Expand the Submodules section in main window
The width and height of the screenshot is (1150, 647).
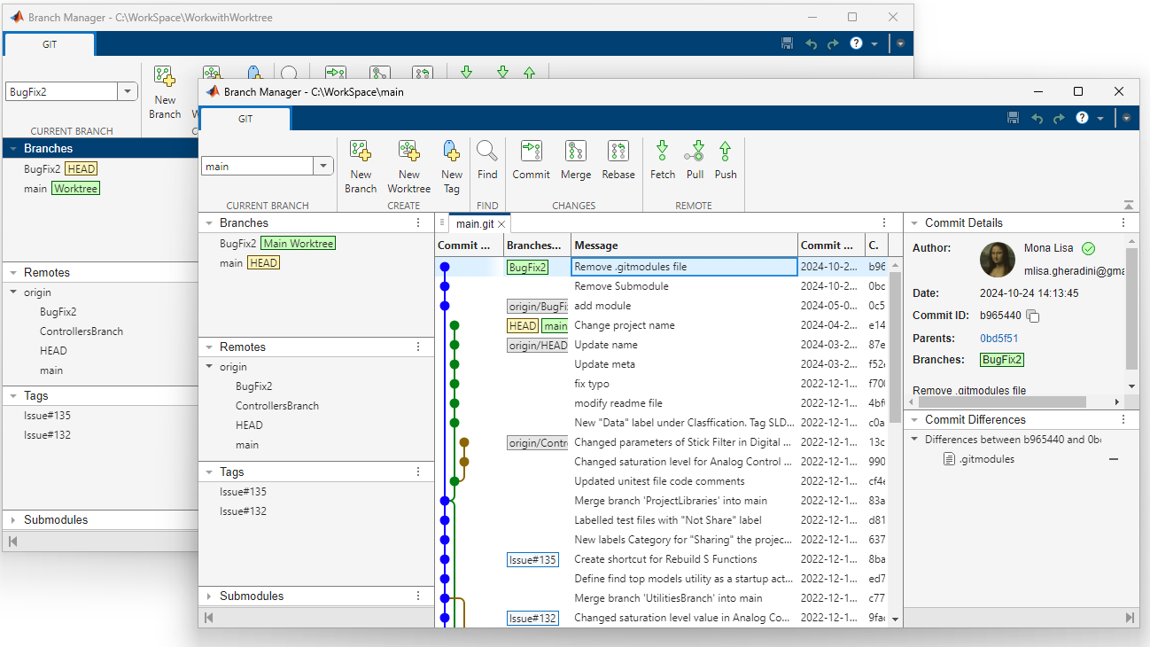point(208,596)
